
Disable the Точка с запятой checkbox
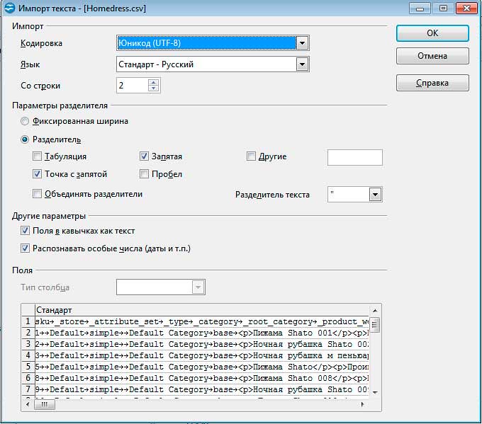(38, 174)
